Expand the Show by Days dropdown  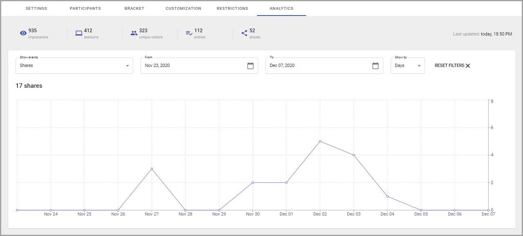408,66
